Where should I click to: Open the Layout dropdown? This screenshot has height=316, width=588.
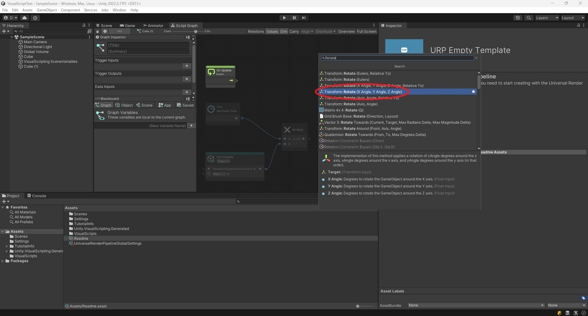pos(572,18)
